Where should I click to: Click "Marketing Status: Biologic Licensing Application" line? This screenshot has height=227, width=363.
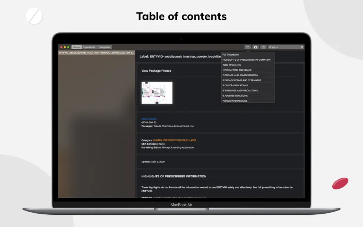[167, 147]
